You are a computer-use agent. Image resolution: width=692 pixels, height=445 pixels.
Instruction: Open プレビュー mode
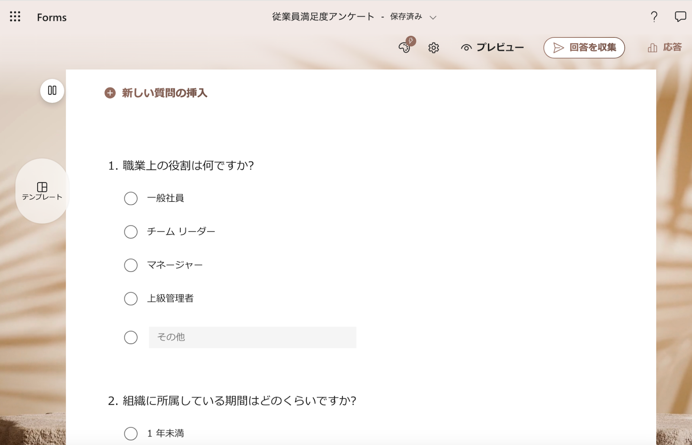pyautogui.click(x=500, y=48)
